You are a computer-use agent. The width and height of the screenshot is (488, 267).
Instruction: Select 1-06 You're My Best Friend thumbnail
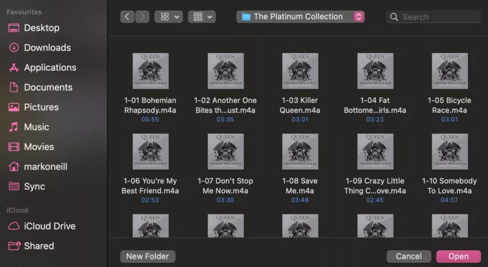point(151,152)
